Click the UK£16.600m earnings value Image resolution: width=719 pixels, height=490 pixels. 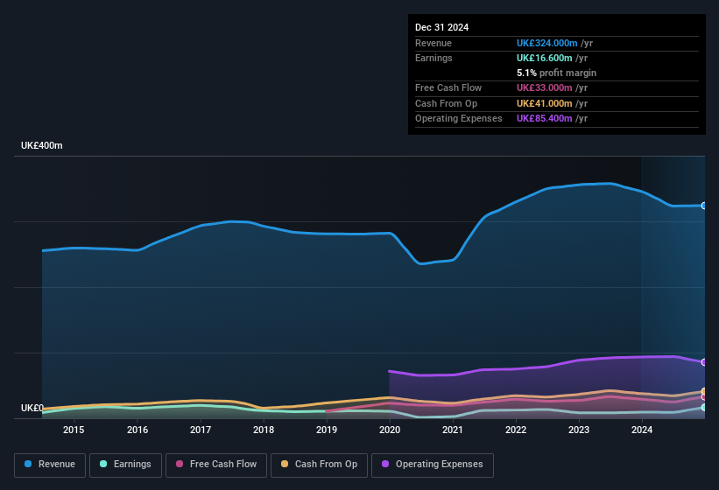545,58
